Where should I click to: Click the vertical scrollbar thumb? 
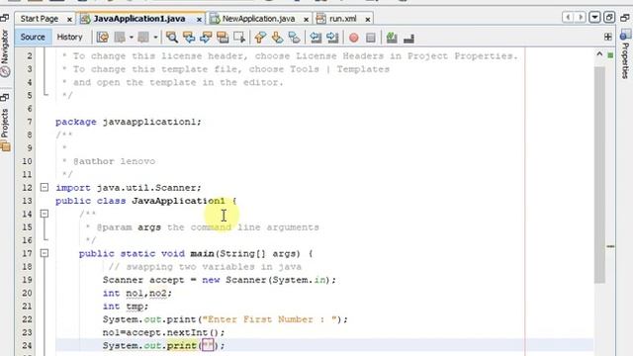click(x=599, y=174)
